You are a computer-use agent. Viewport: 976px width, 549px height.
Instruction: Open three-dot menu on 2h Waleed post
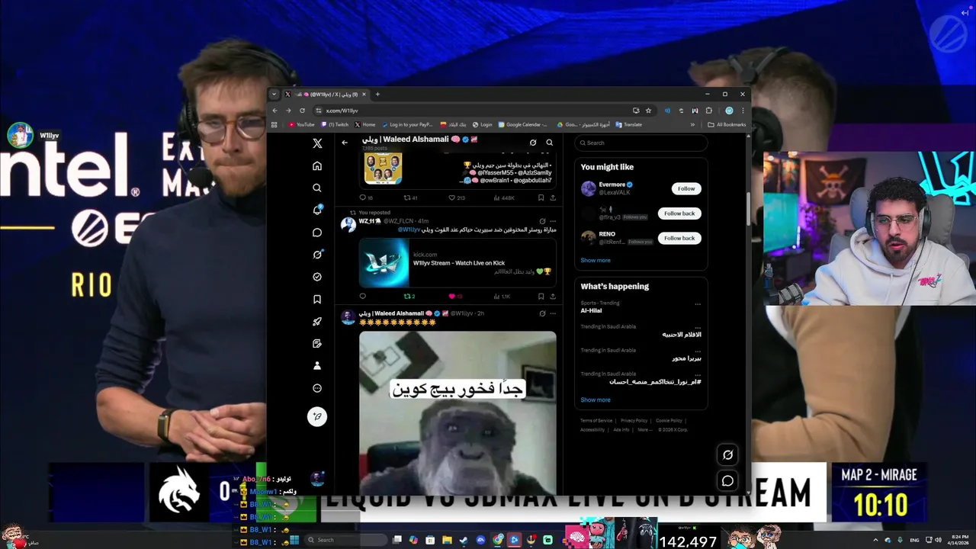pos(553,313)
